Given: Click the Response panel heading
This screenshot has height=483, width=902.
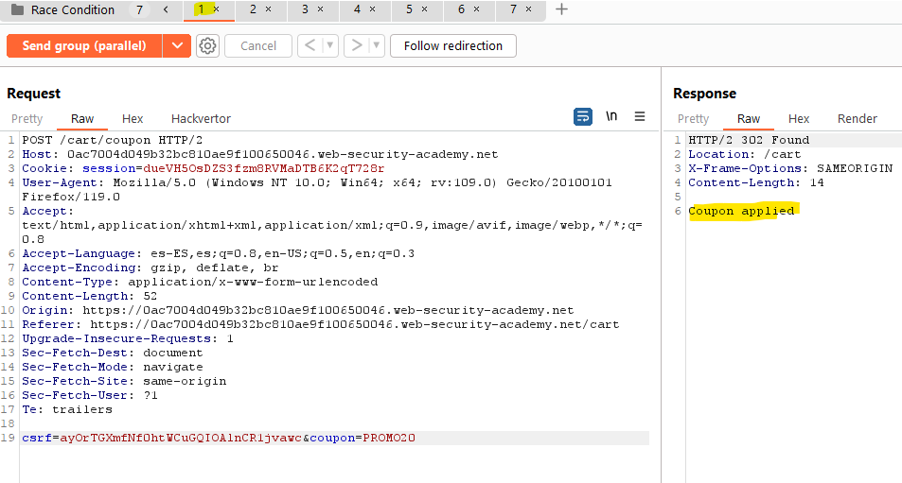Looking at the screenshot, I should tap(705, 94).
